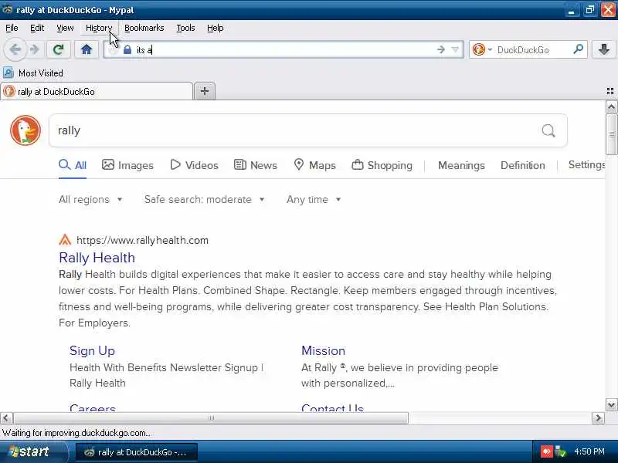This screenshot has width=618, height=463.
Task: Open View menu
Action: pyautogui.click(x=65, y=28)
